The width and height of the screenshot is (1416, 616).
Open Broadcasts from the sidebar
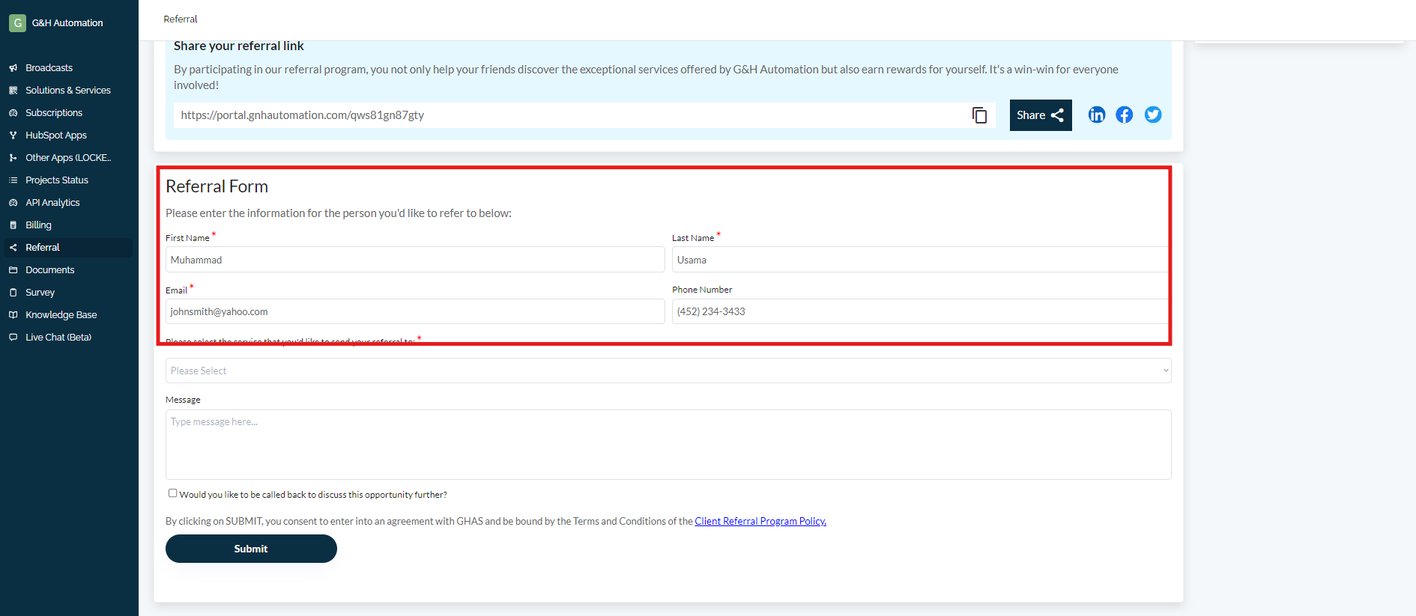(49, 68)
